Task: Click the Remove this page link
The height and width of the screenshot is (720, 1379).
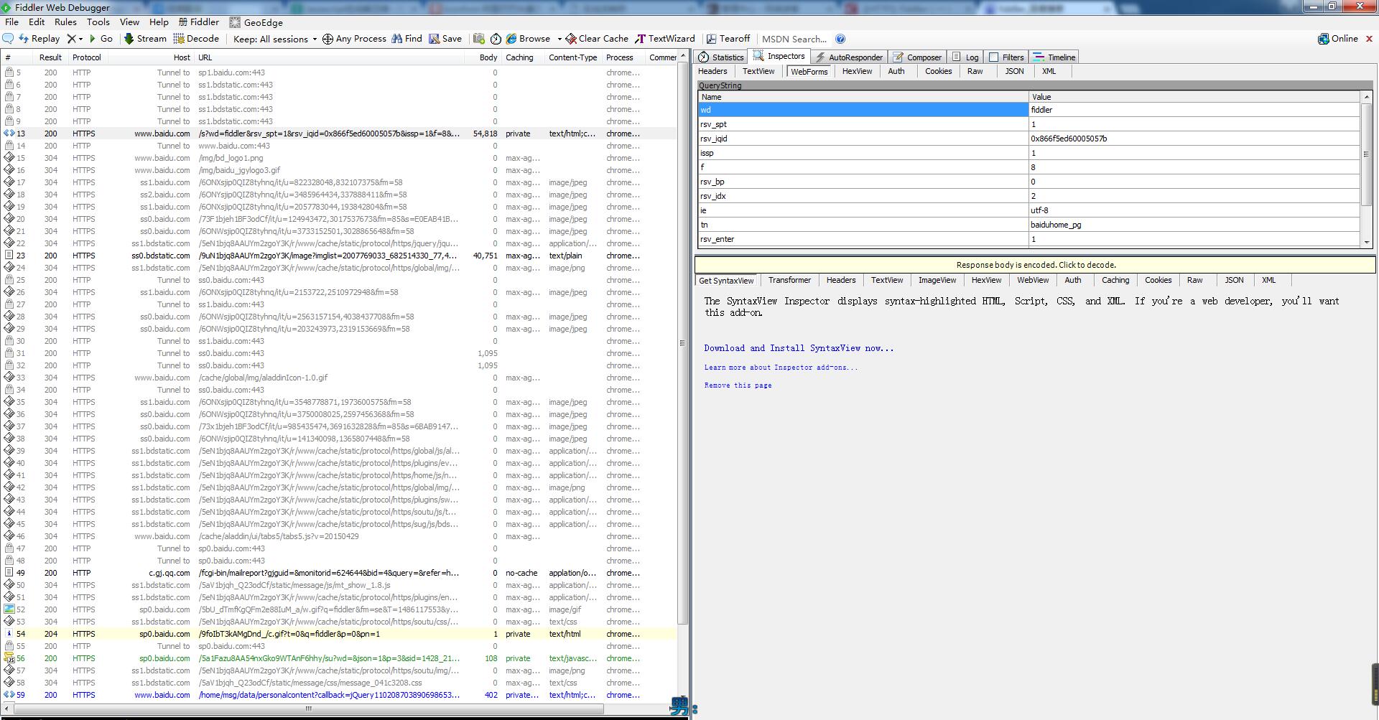Action: pyautogui.click(x=738, y=385)
